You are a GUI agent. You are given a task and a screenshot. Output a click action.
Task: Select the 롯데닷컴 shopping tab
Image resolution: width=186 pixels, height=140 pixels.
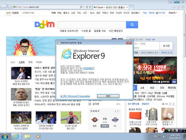tap(172, 88)
